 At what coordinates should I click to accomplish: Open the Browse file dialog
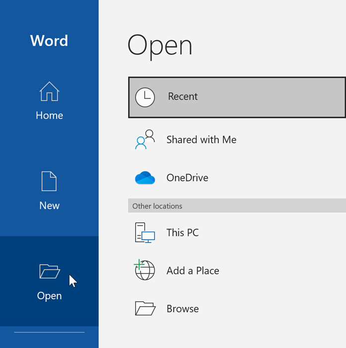[x=182, y=309]
